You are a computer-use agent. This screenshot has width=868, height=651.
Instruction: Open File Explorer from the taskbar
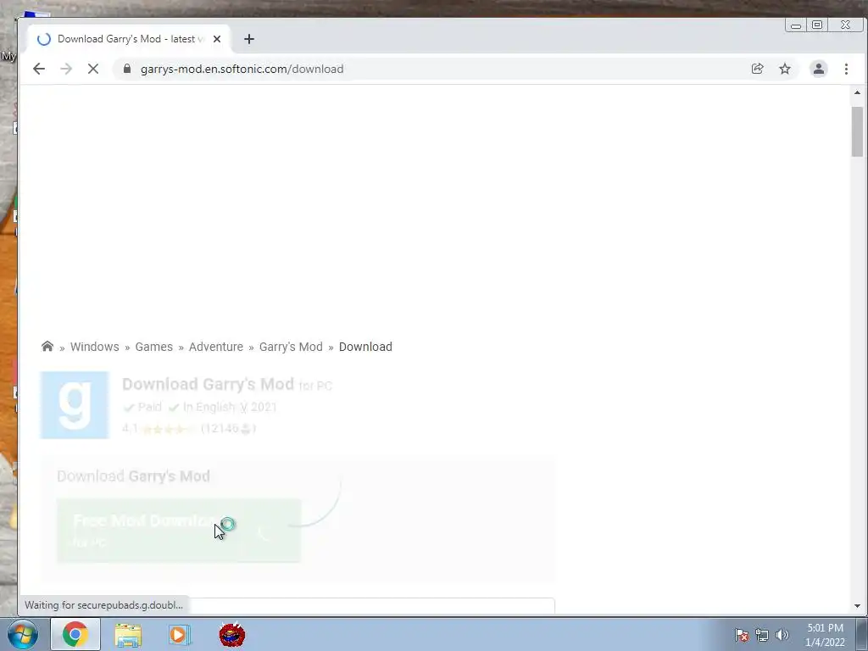(x=128, y=635)
